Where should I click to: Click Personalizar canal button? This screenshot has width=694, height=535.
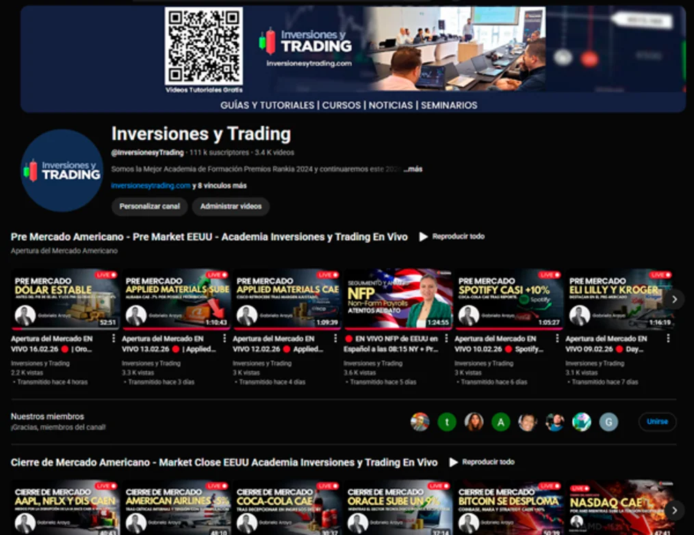point(150,206)
